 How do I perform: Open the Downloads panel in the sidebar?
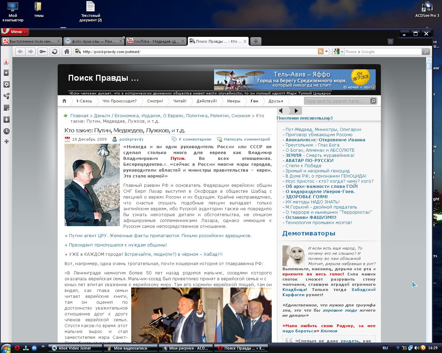(6, 120)
